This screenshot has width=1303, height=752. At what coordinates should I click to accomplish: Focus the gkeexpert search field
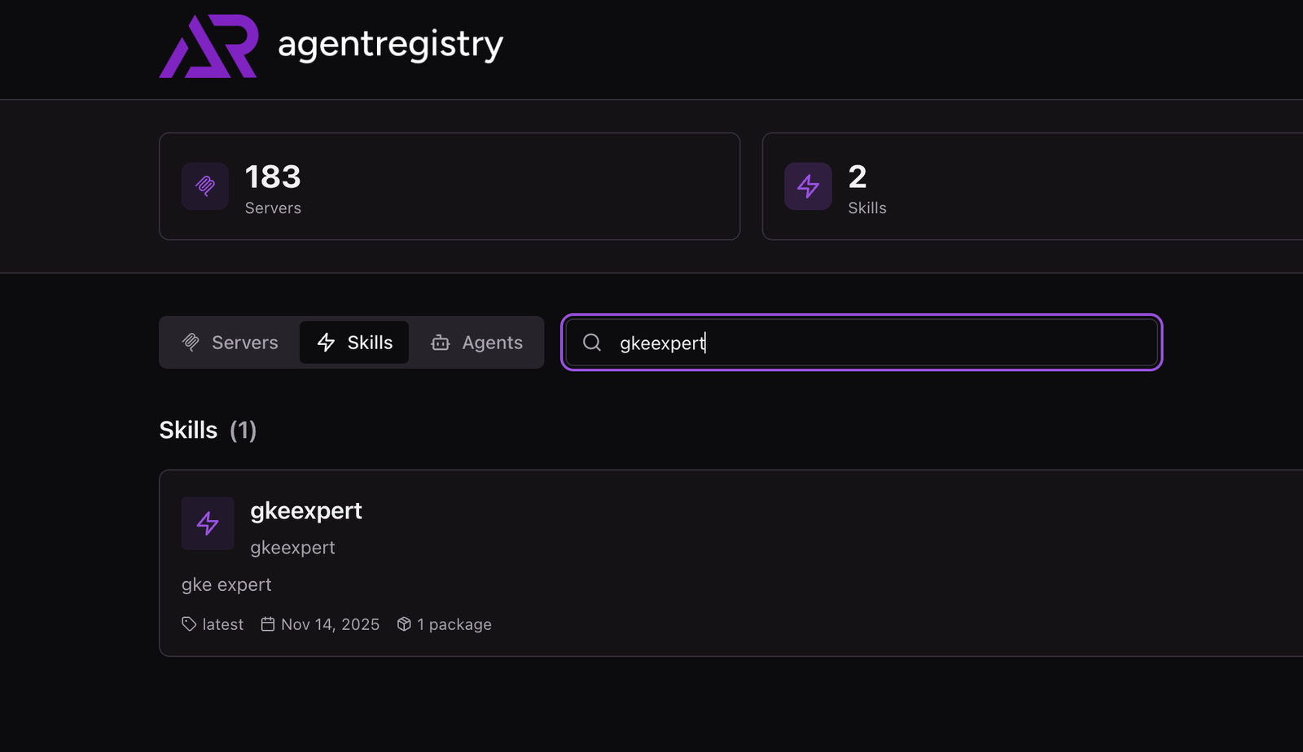coord(880,343)
